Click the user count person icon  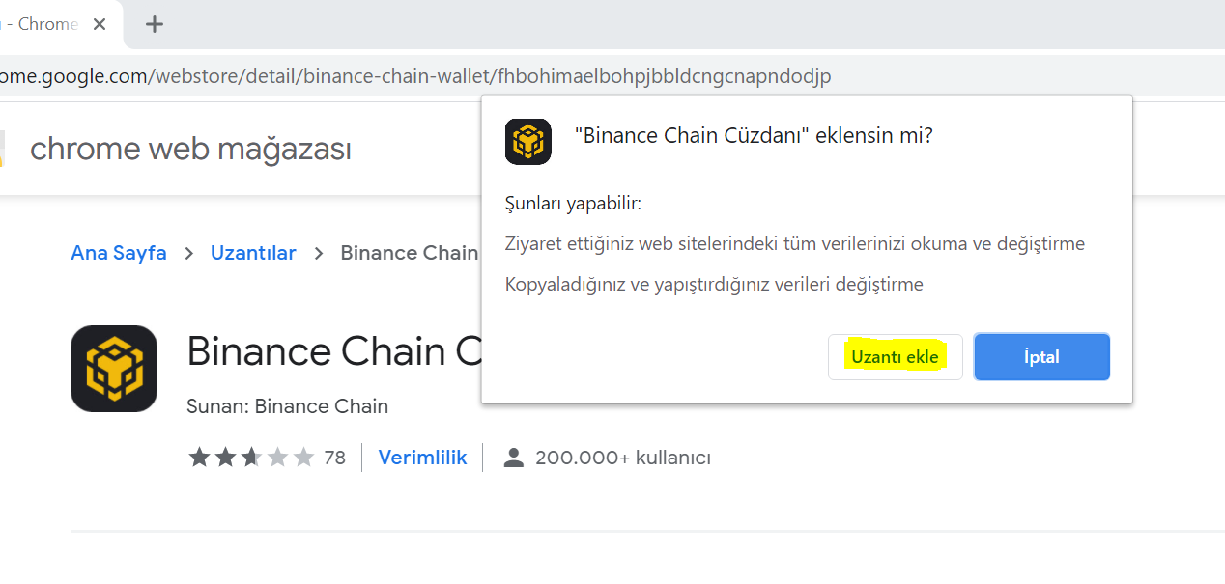pyautogui.click(x=514, y=458)
